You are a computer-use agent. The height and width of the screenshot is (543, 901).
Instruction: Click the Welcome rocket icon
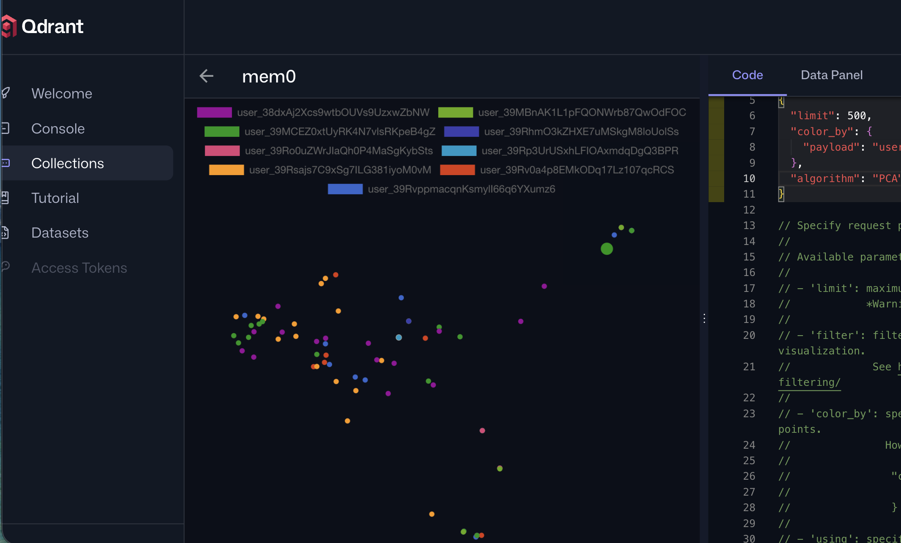coord(6,93)
